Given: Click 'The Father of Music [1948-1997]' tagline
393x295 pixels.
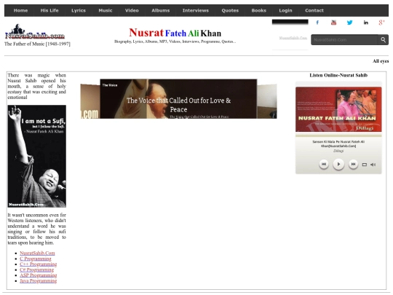Looking at the screenshot, I should [x=37, y=44].
